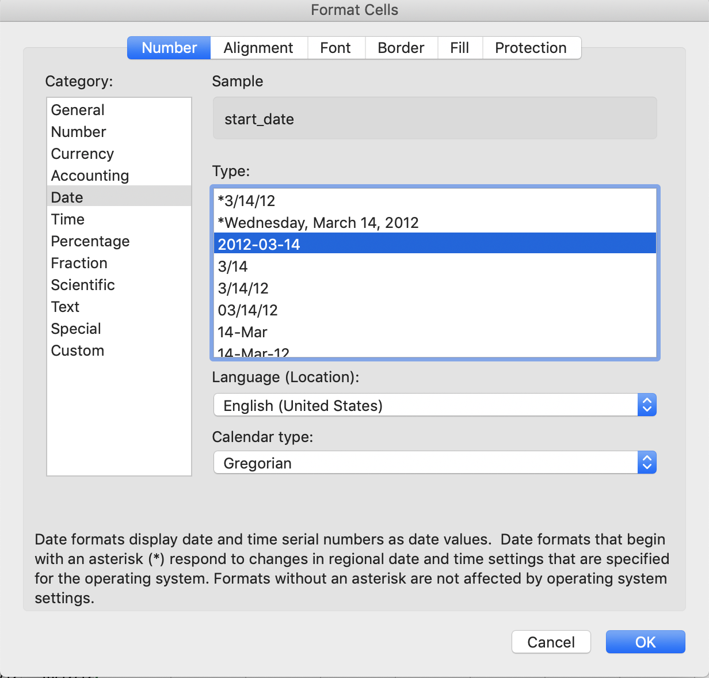Viewport: 709px width, 678px height.
Task: Click the Sample preview field
Action: click(x=435, y=119)
